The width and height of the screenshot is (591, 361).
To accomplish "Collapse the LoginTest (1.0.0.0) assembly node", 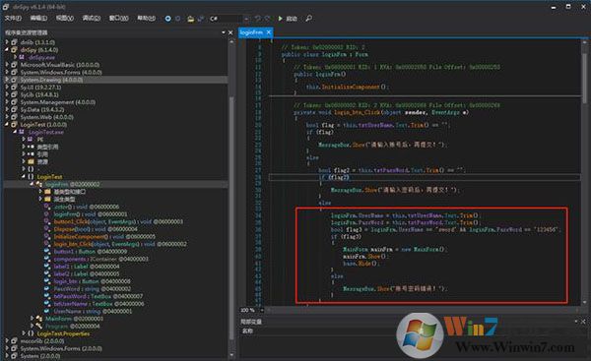I will (7, 124).
